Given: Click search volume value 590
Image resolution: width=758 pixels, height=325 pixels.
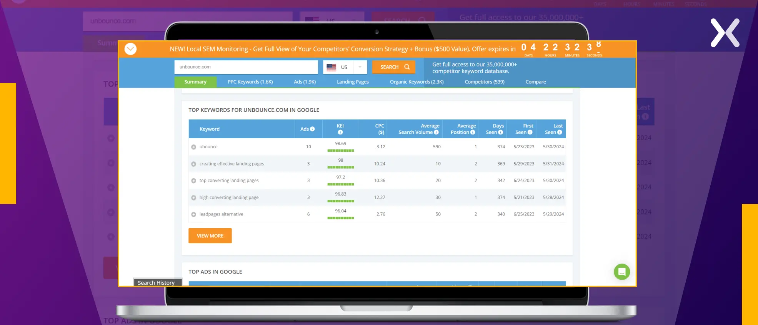Looking at the screenshot, I should (437, 147).
